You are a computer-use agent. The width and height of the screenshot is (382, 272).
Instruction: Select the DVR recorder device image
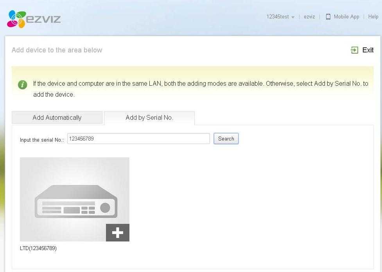click(74, 199)
